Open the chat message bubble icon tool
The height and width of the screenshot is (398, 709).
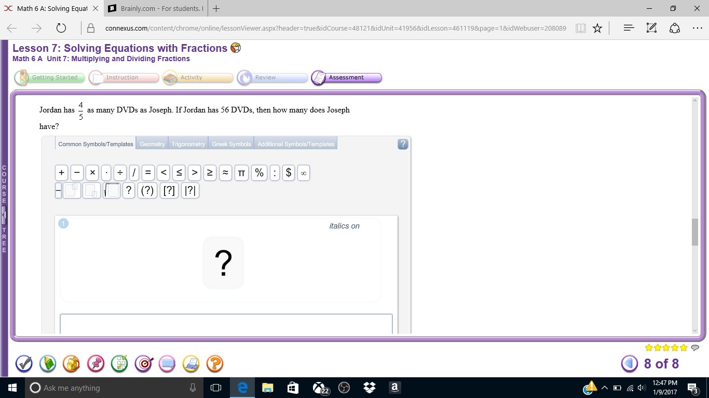167,364
